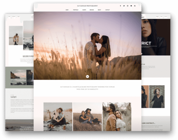Click the woman in brown hat photo, right page

click(157, 97)
